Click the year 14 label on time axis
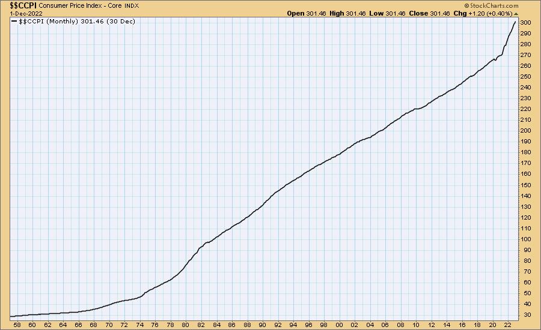541x330 pixels. pos(447,325)
